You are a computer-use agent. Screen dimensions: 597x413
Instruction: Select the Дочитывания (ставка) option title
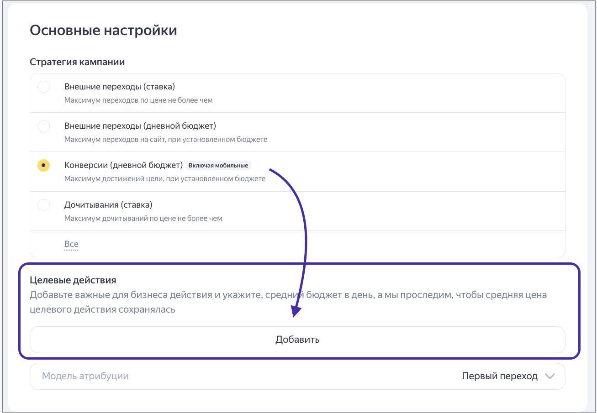click(108, 204)
